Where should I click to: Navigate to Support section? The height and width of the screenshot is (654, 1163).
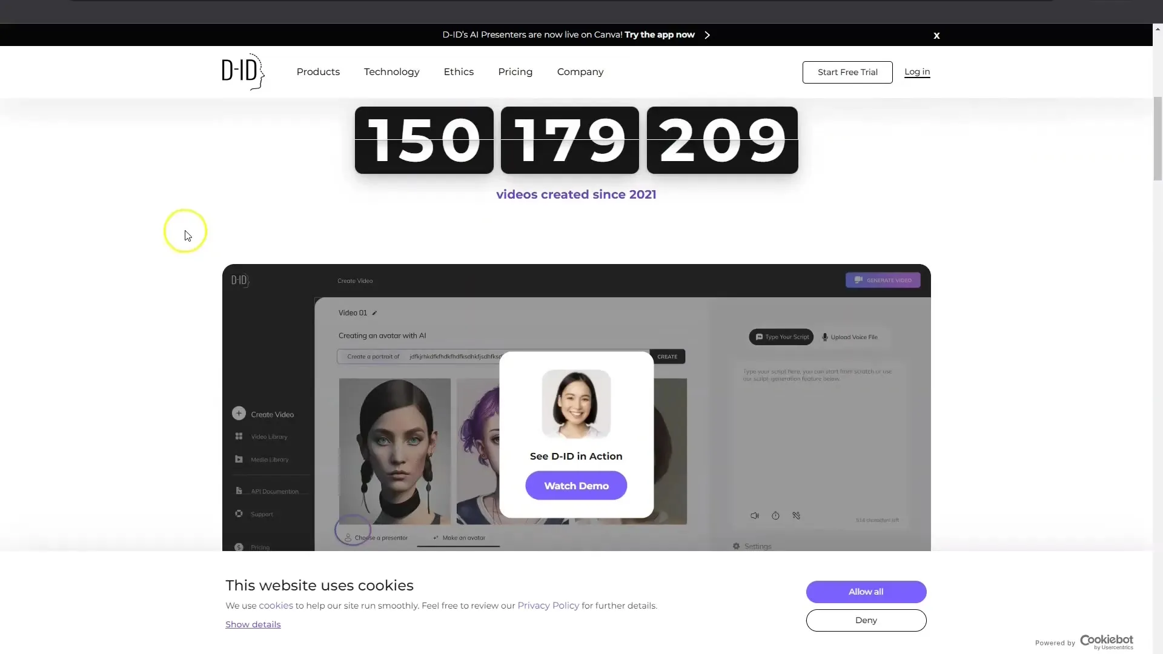click(x=261, y=514)
